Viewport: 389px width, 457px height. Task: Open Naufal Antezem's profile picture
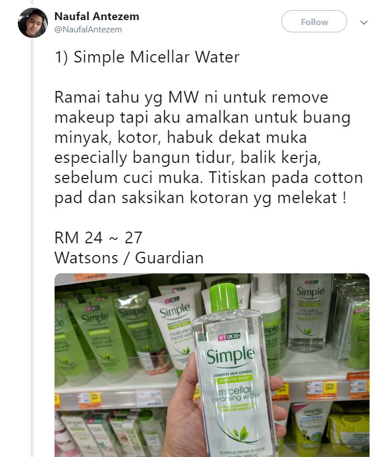[x=33, y=23]
